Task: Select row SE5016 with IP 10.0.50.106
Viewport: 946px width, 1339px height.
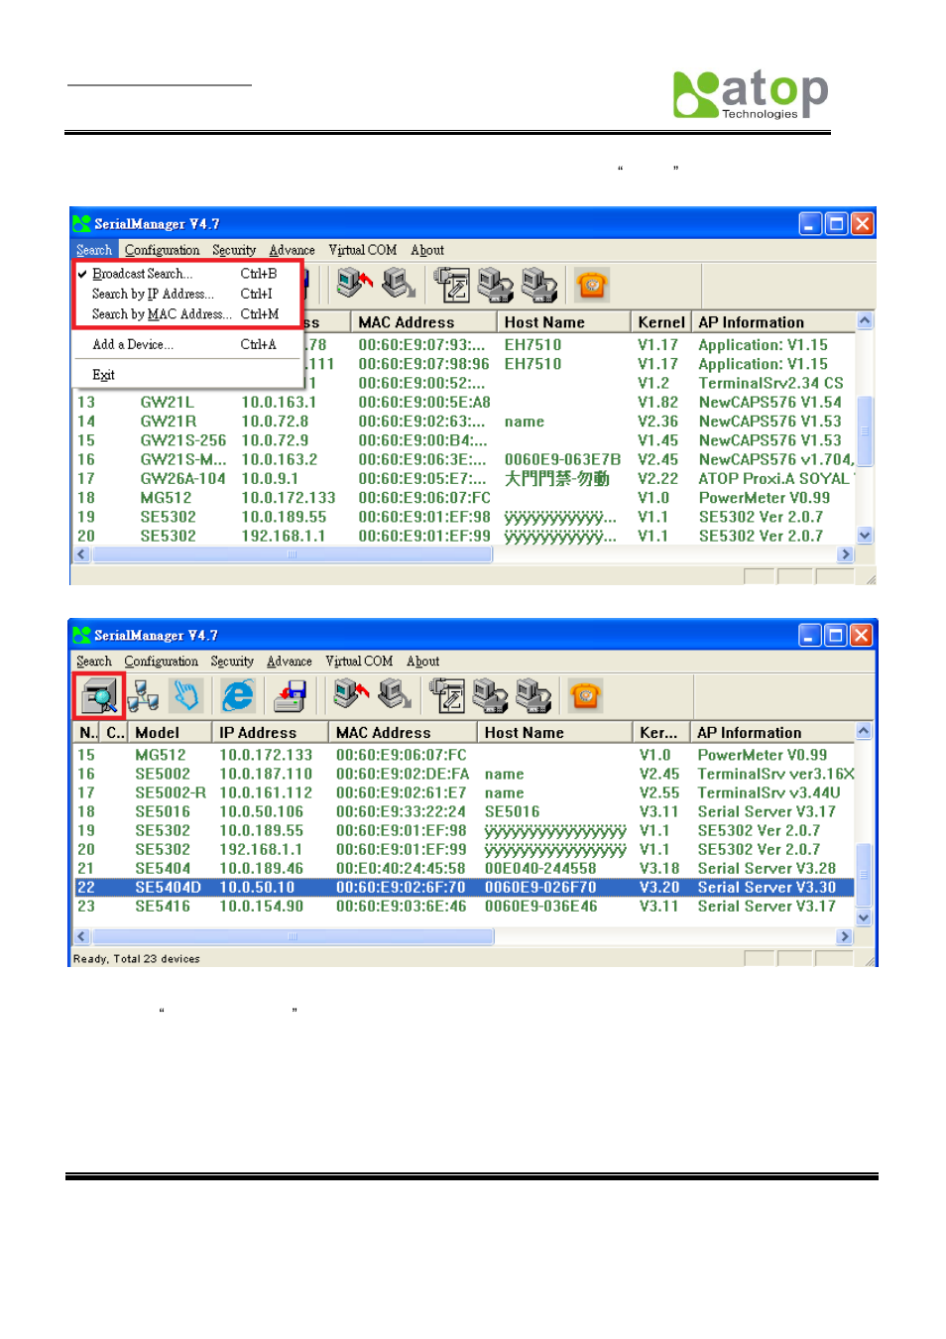Action: pyautogui.click(x=464, y=811)
